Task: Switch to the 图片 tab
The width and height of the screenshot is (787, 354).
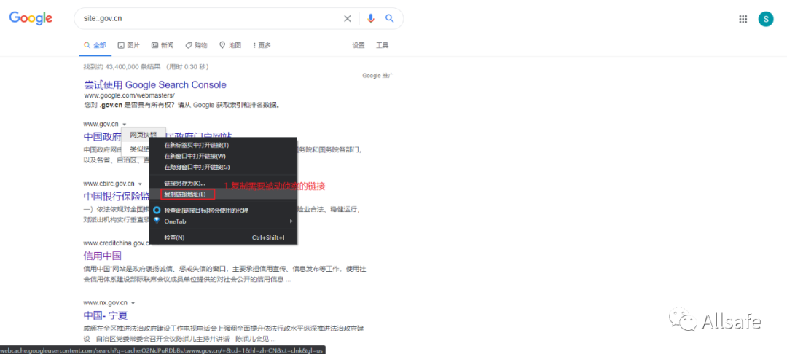Action: [x=128, y=45]
